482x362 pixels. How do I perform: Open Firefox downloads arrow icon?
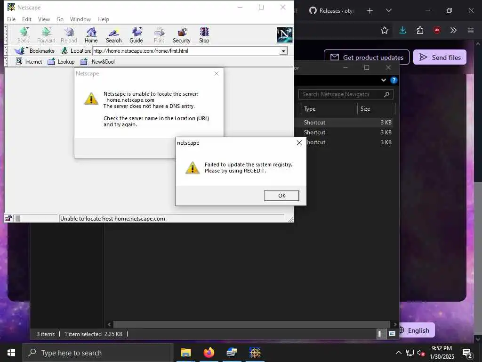tap(403, 30)
